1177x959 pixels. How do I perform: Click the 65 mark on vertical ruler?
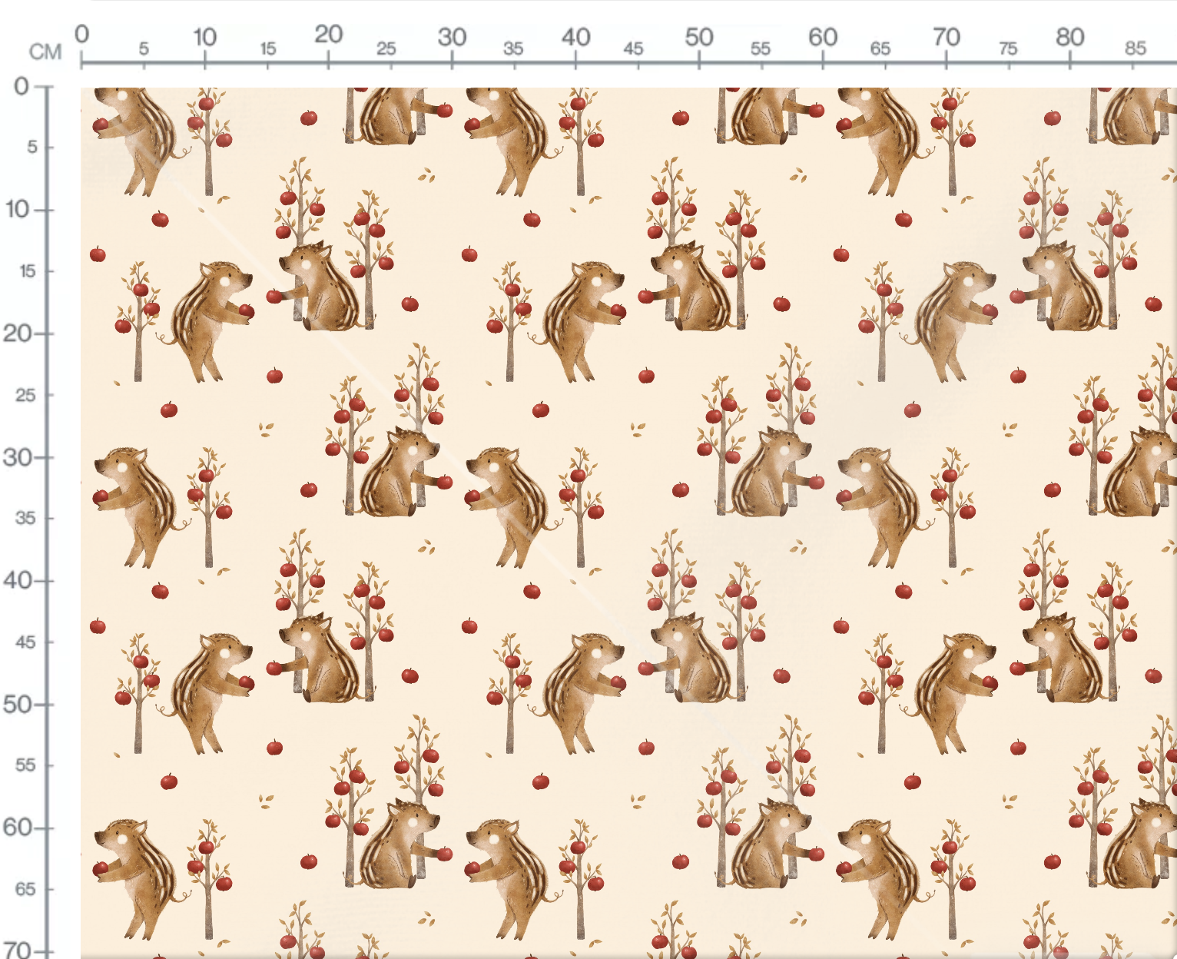[26, 889]
